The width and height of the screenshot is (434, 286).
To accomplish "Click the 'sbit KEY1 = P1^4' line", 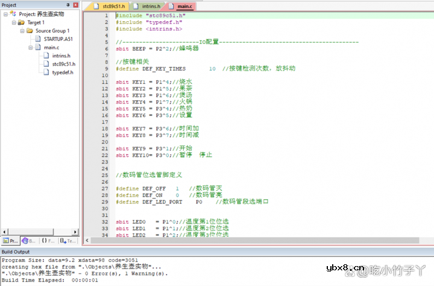I will pyautogui.click(x=154, y=82).
